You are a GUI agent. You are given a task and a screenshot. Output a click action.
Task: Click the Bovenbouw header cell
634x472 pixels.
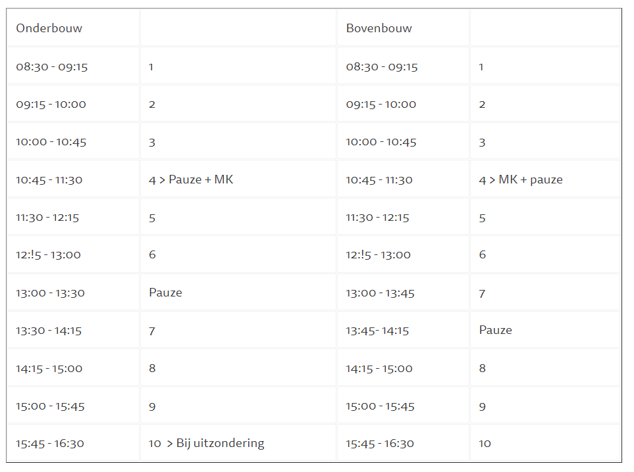pos(379,28)
